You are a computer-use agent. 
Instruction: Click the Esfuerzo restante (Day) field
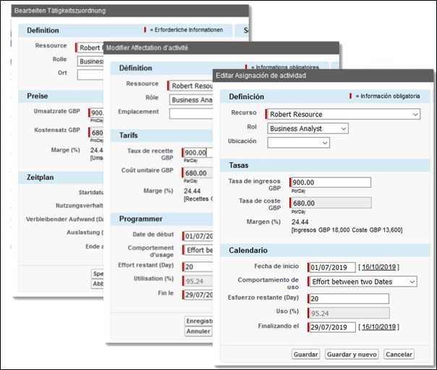[x=348, y=298]
